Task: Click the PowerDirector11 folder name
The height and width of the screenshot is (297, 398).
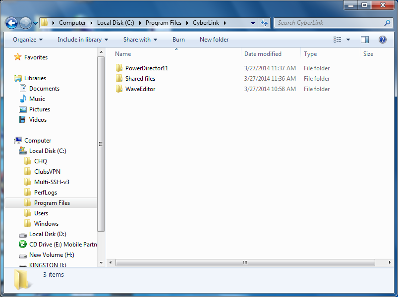Action: point(147,68)
